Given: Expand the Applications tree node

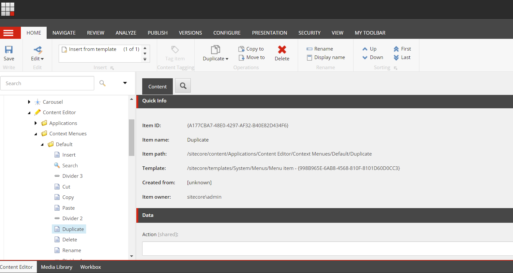Looking at the screenshot, I should pos(36,123).
